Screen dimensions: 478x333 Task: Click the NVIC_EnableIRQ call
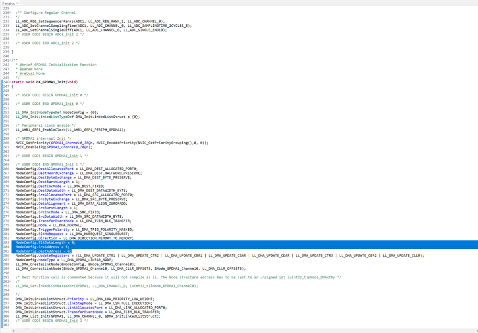pos(54,147)
